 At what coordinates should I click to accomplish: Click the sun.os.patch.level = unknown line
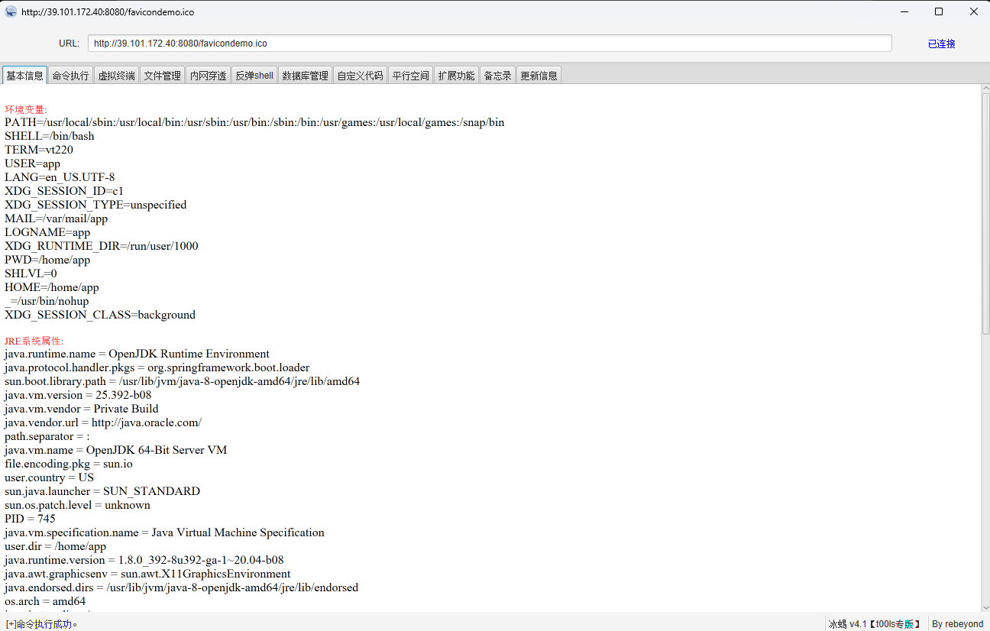tap(77, 505)
